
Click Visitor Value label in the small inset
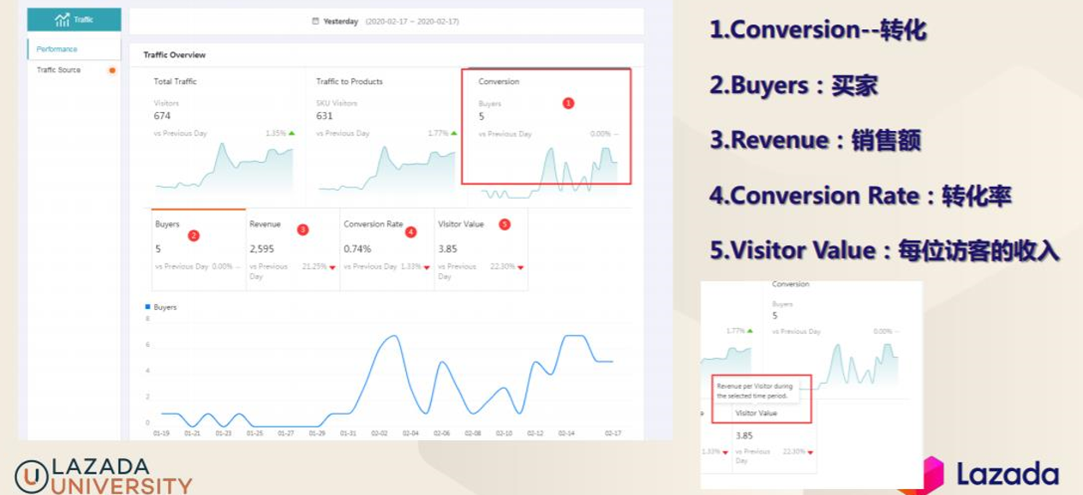tap(757, 413)
